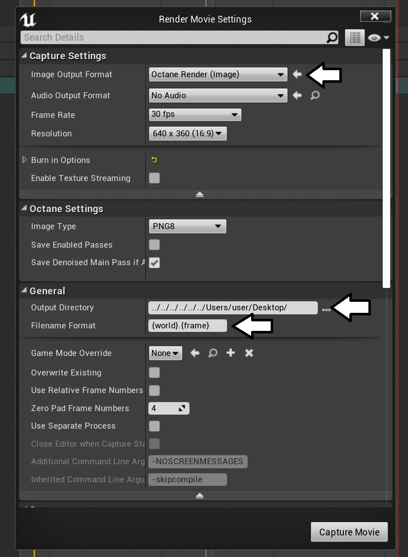Reset Burn in Options to default
Screen dimensions: 408x557
click(154, 160)
